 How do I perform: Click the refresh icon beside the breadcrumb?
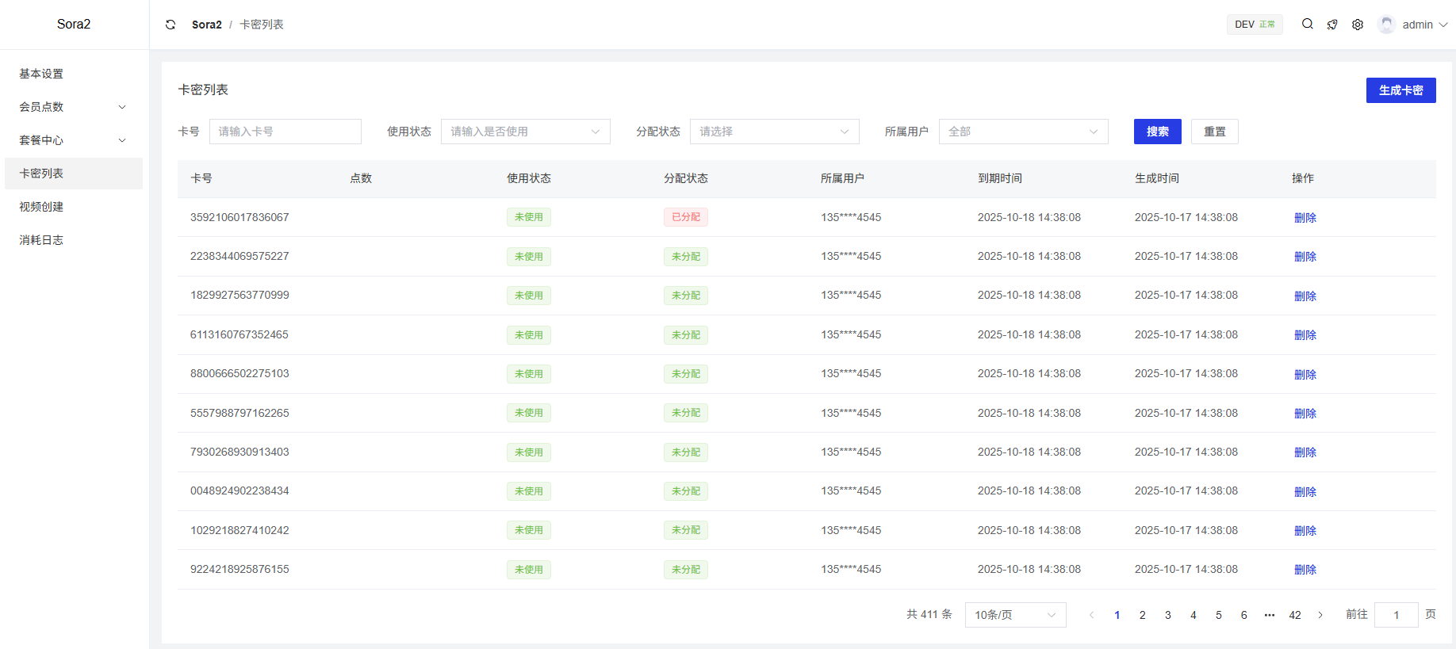point(171,25)
